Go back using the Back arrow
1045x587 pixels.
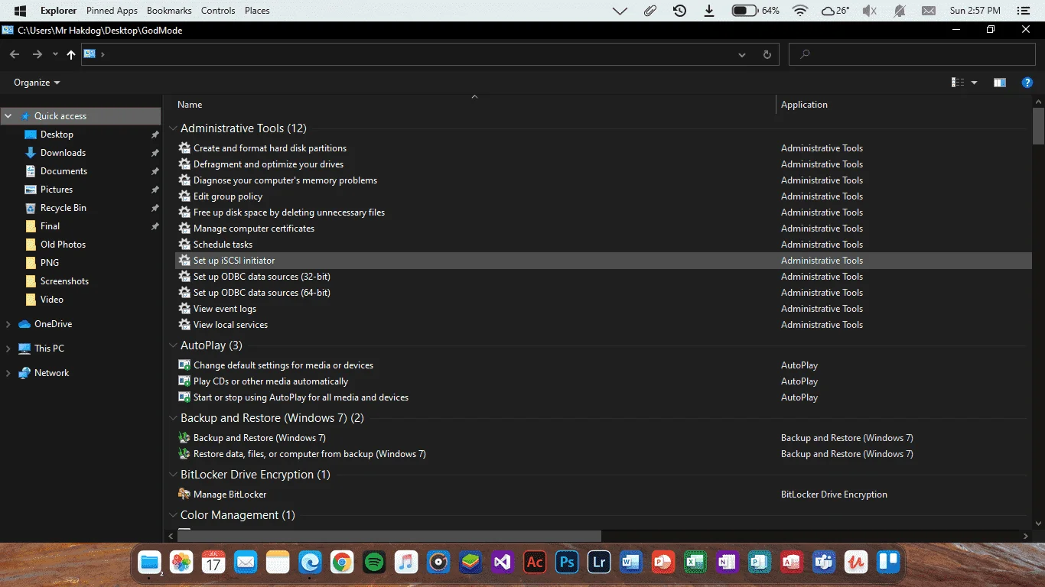click(x=15, y=54)
